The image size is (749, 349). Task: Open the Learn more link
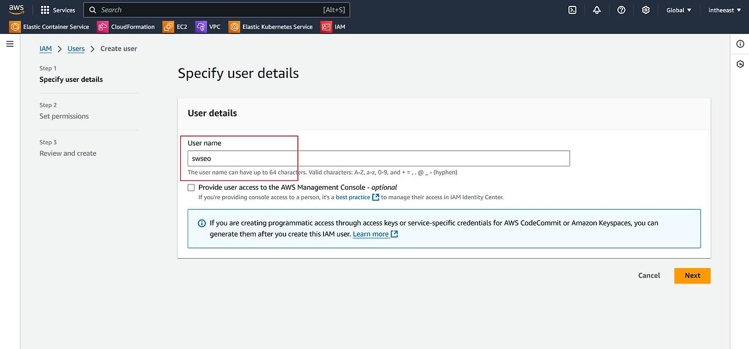point(371,234)
